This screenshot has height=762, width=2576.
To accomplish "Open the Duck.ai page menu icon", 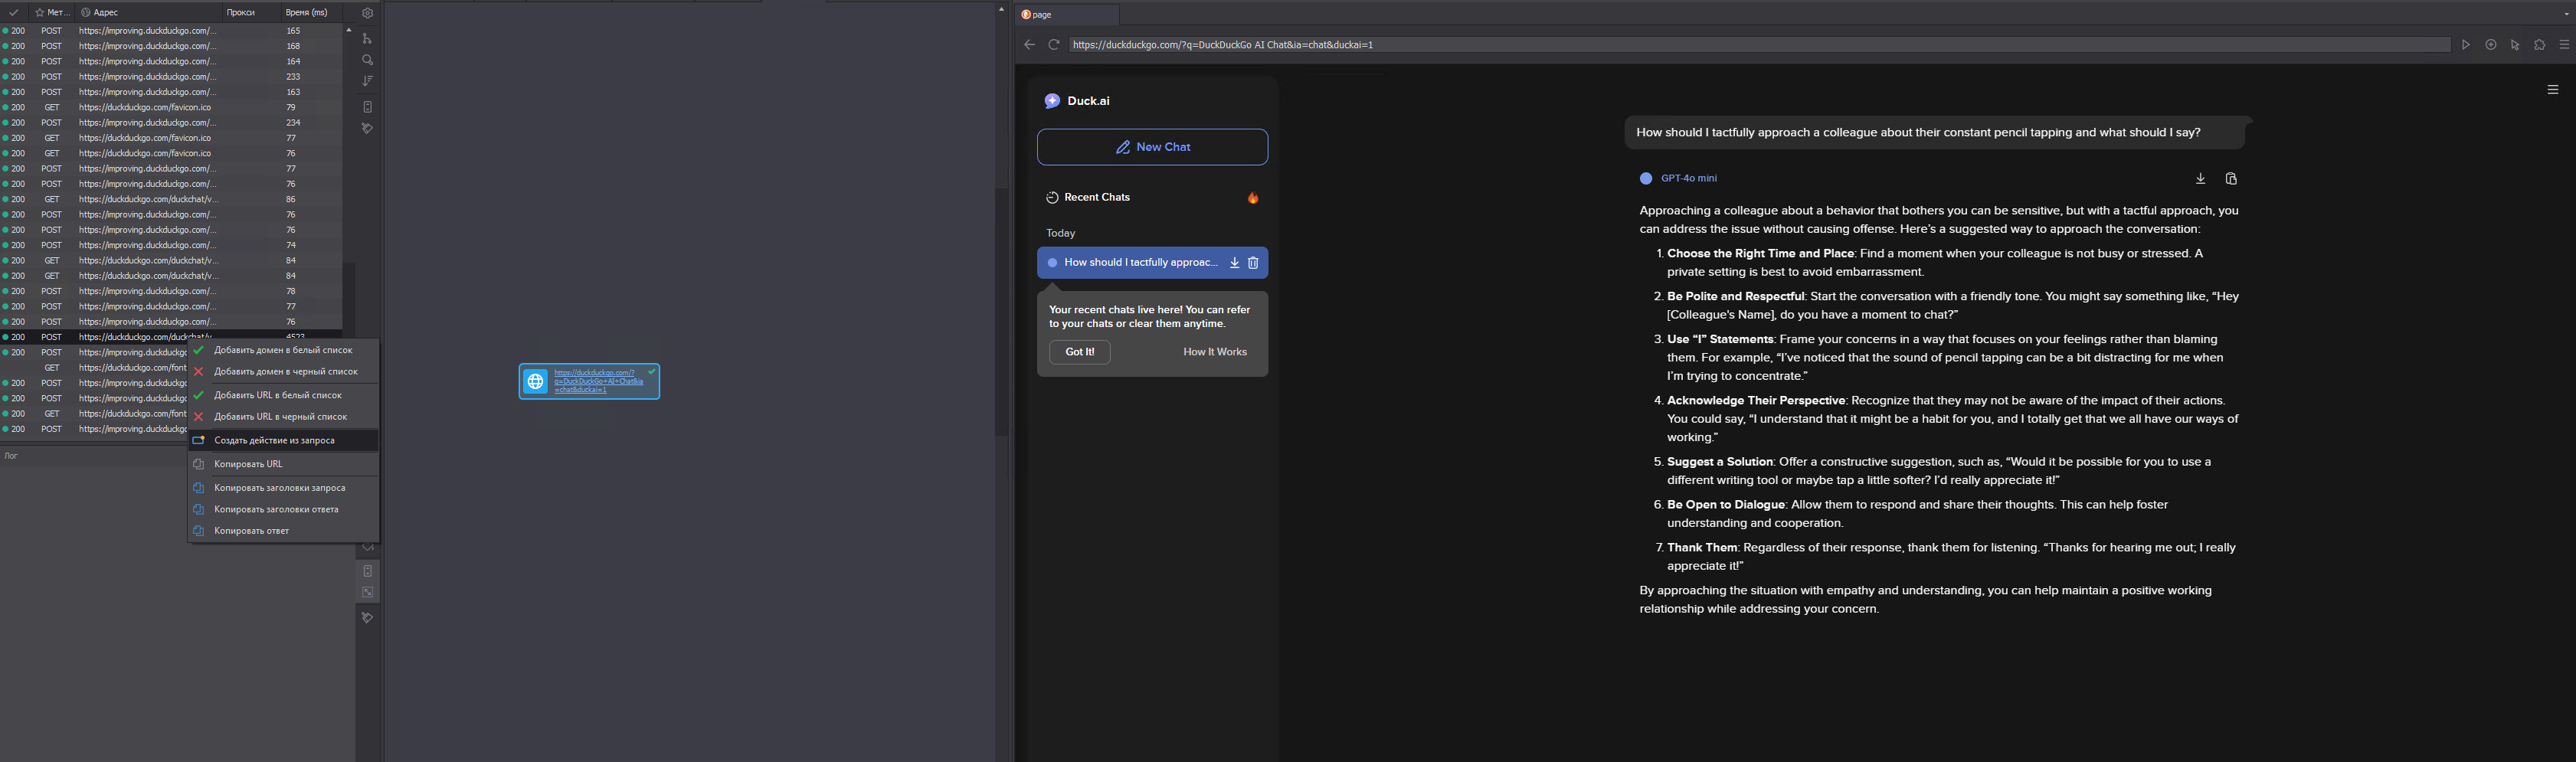I will click(2553, 90).
